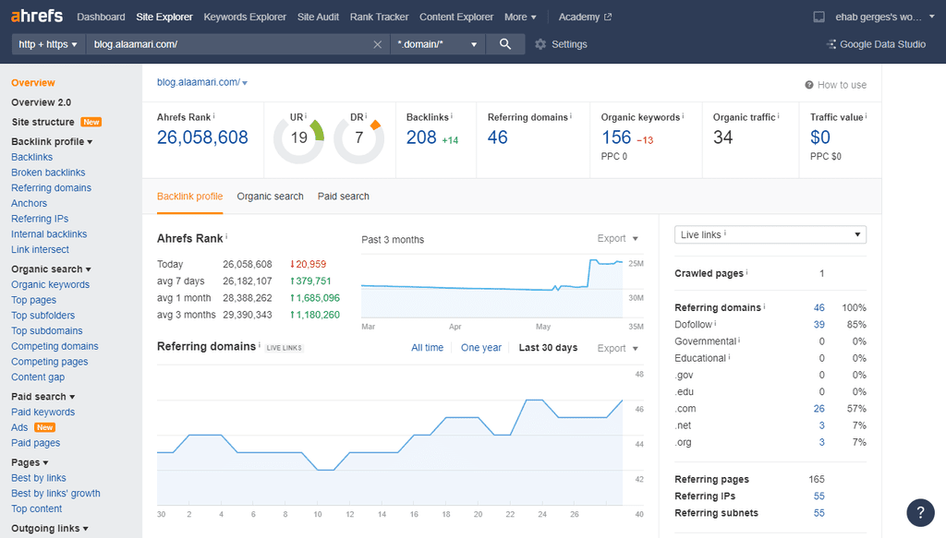Image resolution: width=946 pixels, height=538 pixels.
Task: Select Last 30 days range
Action: click(x=548, y=348)
